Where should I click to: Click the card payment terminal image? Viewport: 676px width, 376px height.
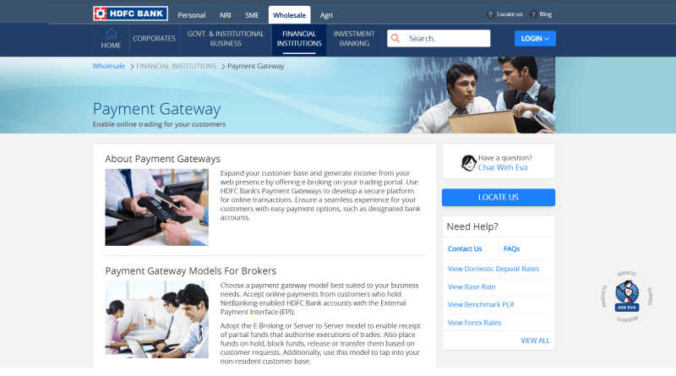156,207
